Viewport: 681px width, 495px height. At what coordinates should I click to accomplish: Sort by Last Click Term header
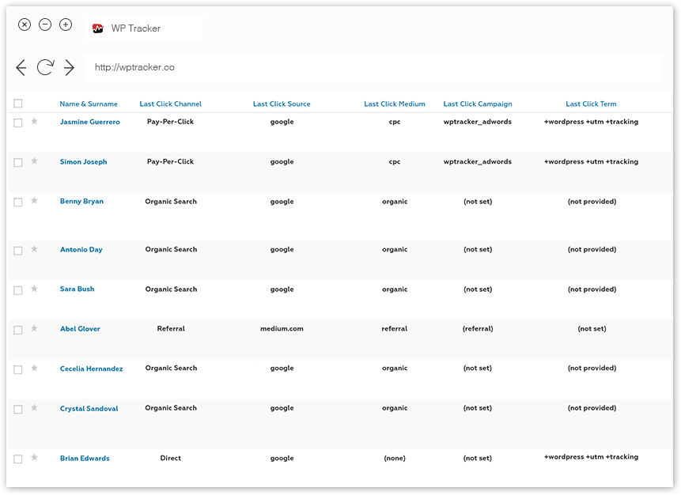pyautogui.click(x=591, y=104)
